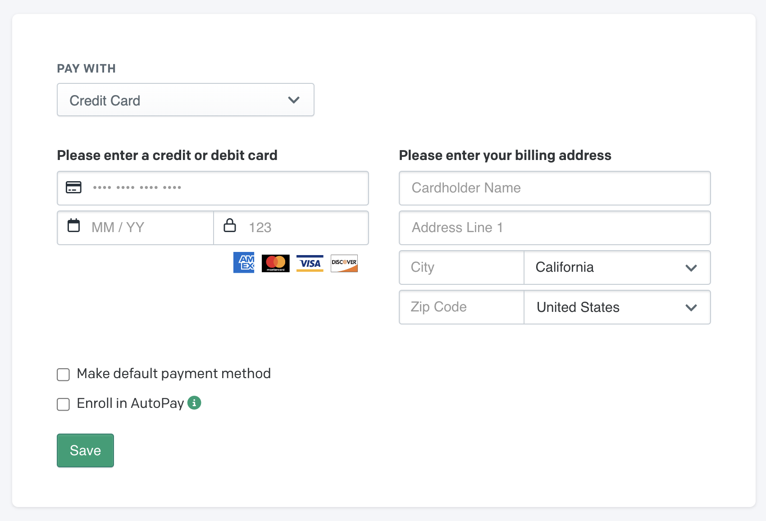Click the Visa card logo

pos(310,263)
